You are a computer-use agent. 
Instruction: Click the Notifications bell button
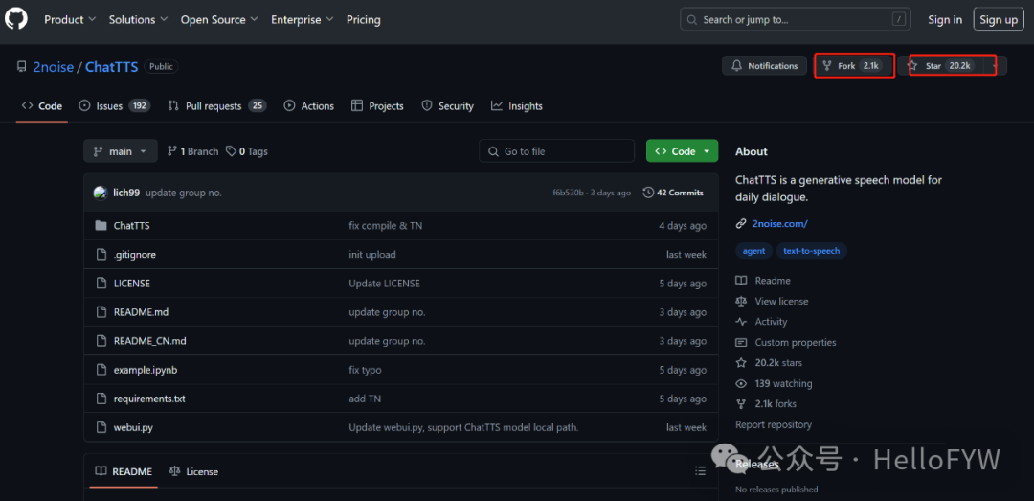pyautogui.click(x=764, y=66)
